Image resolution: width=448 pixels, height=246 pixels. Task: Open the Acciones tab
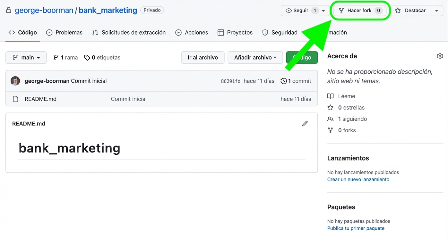pyautogui.click(x=192, y=32)
